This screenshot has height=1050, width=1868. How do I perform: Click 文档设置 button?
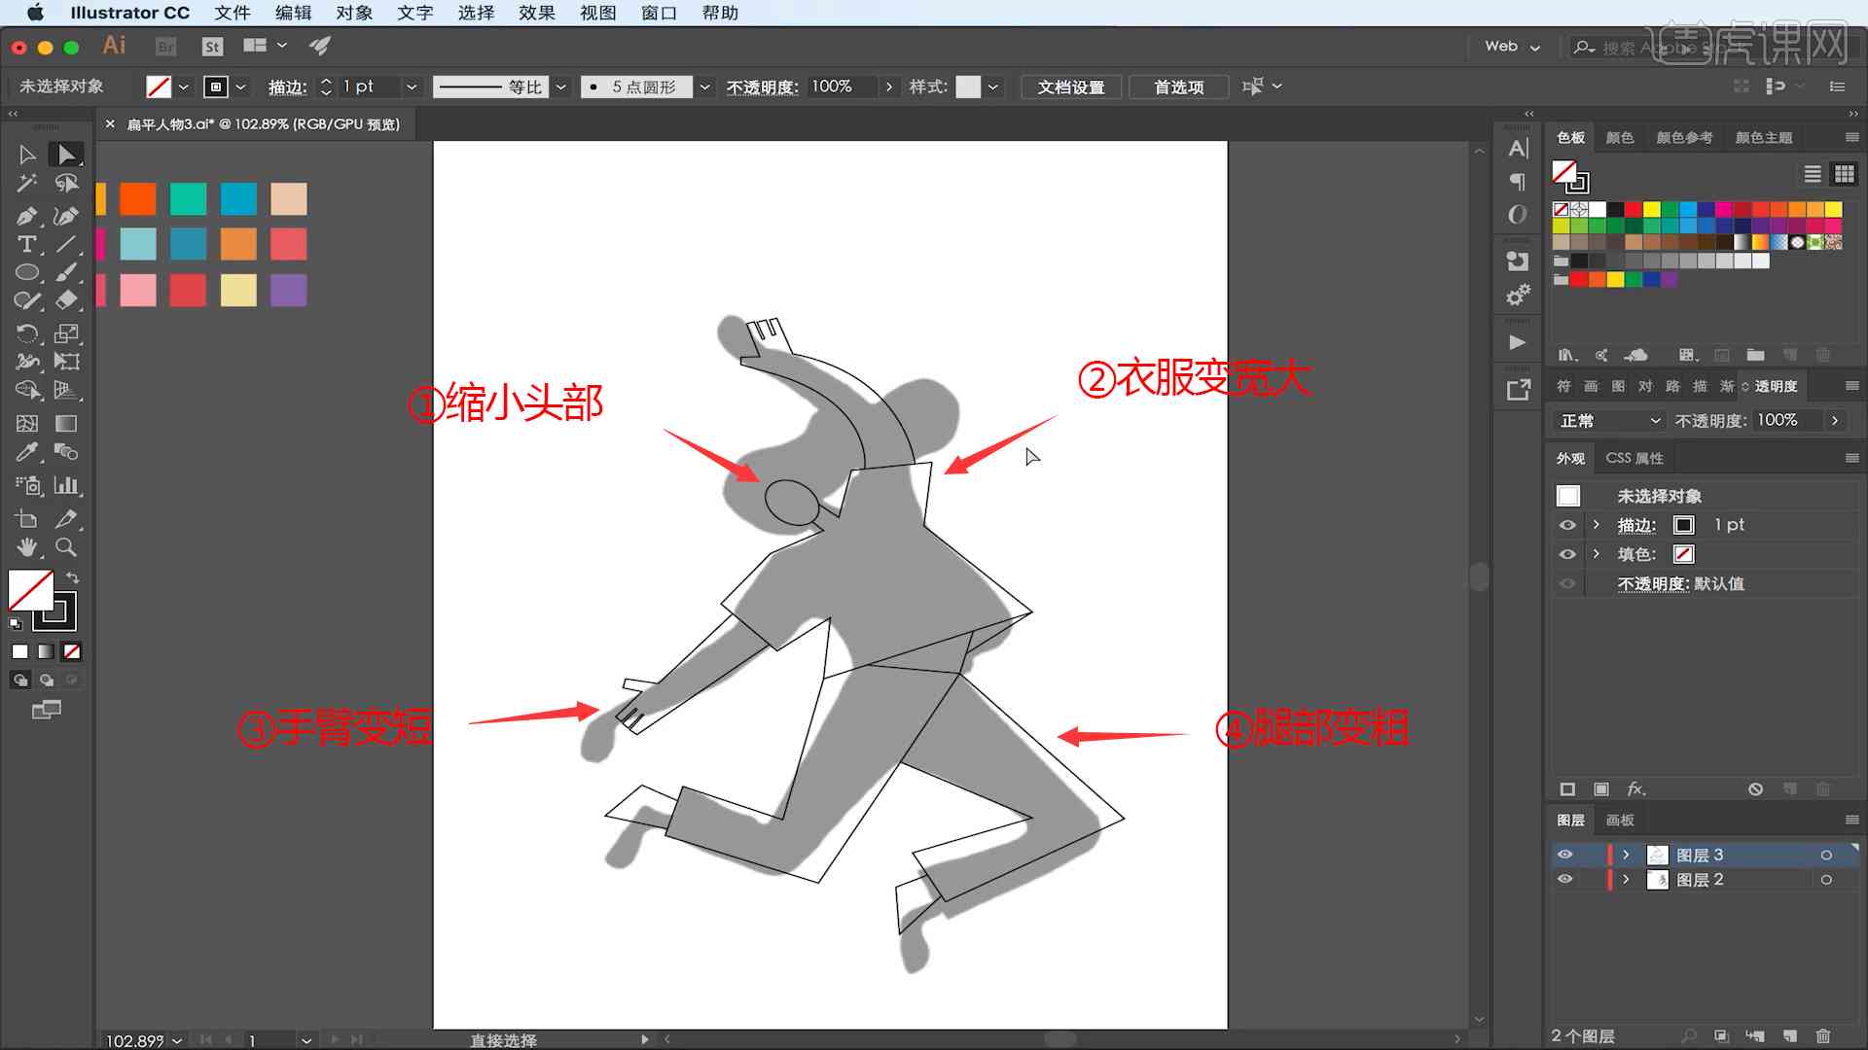(1072, 85)
